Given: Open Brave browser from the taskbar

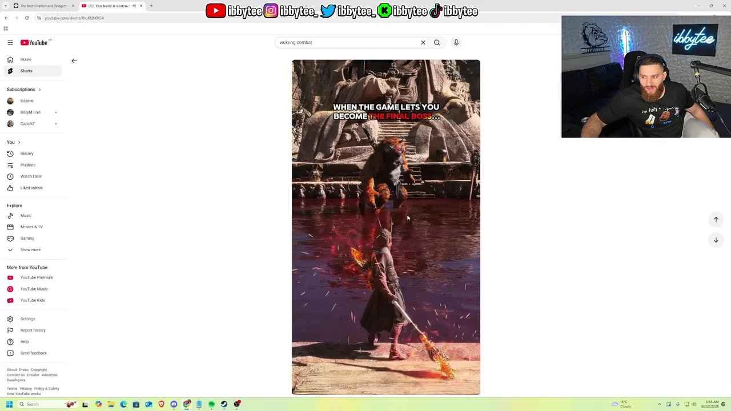Looking at the screenshot, I should [162, 404].
